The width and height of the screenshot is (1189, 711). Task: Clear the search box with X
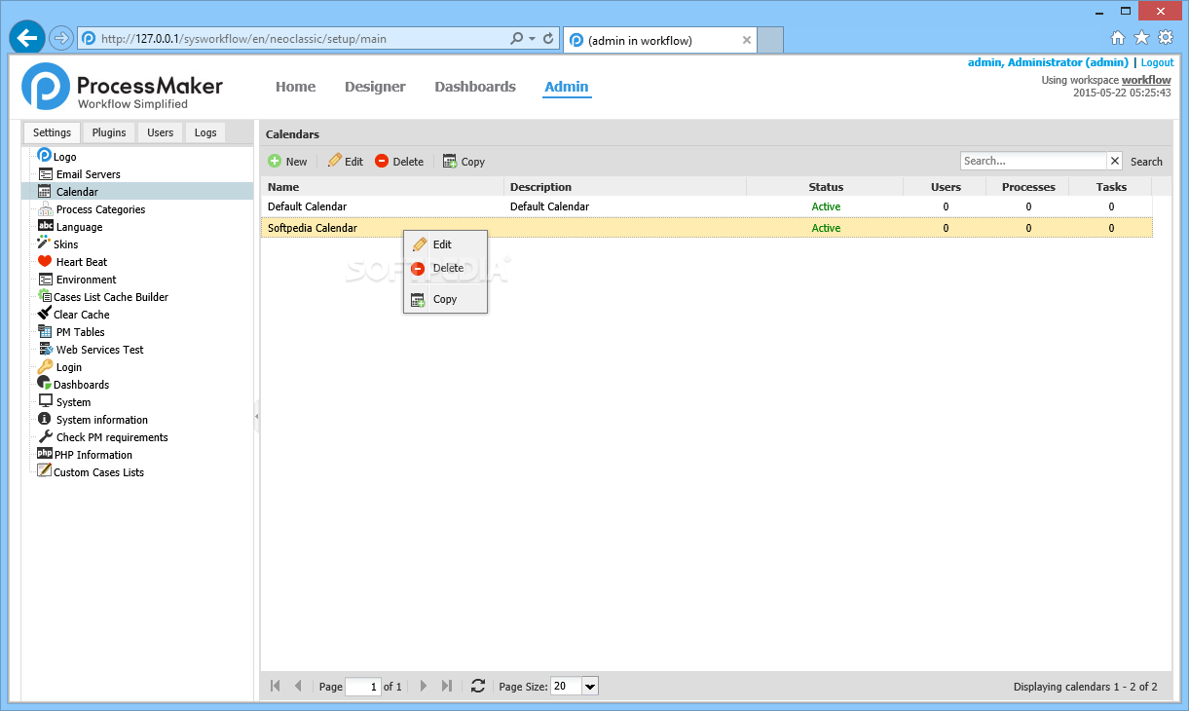(x=1115, y=161)
